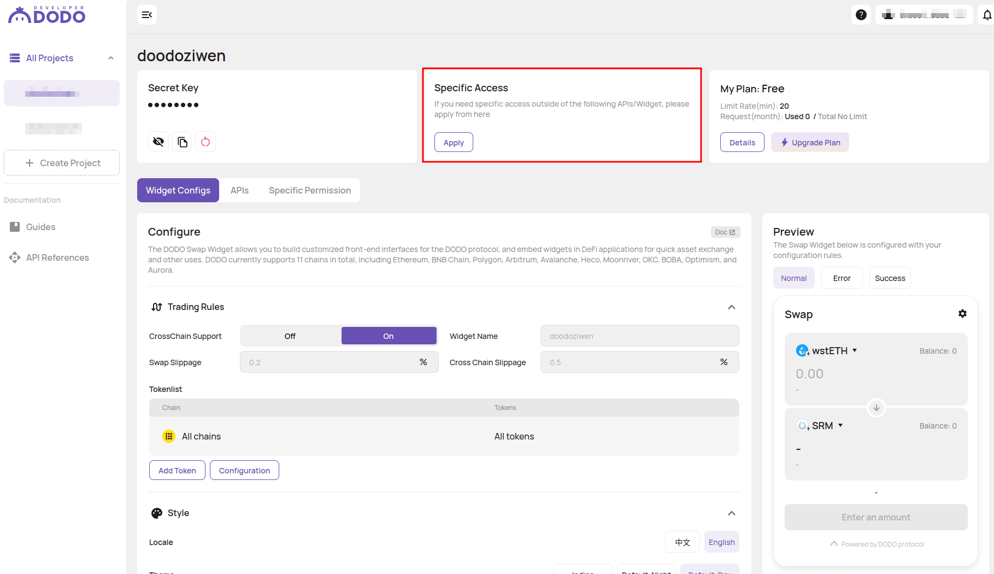Open SRM token dropdown
Screen dimensions: 994x574
[x=840, y=425]
